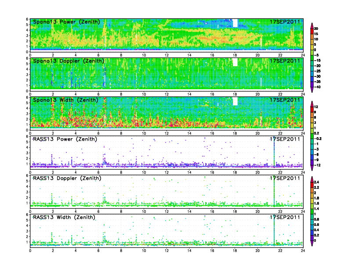Click the purple arrow tip below the top color bar
The width and height of the screenshot is (348, 269).
tap(312, 90)
